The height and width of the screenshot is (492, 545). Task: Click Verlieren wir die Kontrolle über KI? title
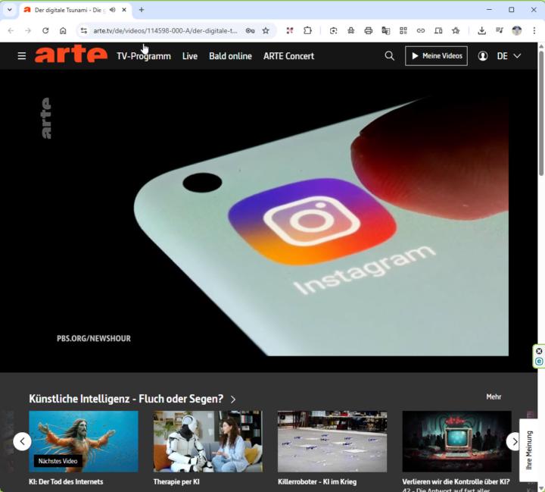coord(456,482)
